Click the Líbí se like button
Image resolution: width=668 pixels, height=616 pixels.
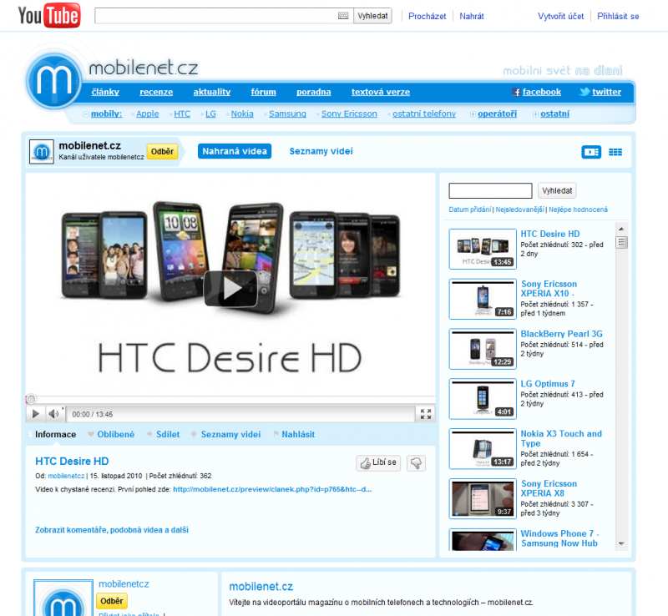click(x=378, y=463)
